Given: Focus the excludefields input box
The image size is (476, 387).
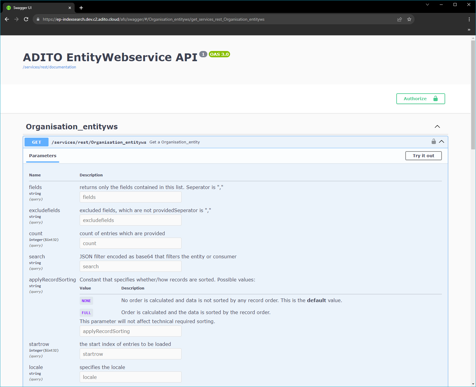Looking at the screenshot, I should (131, 220).
